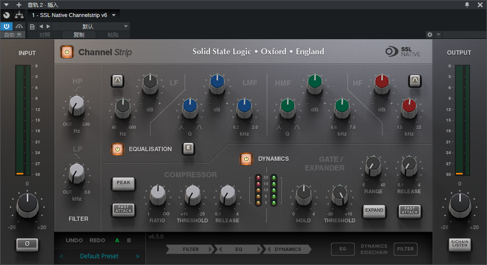The width and height of the screenshot is (487, 265).
Task: Click UNDO in the plugin footer
Action: tap(74, 240)
